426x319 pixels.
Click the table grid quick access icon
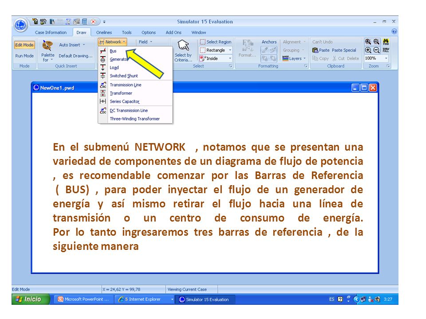(84, 22)
